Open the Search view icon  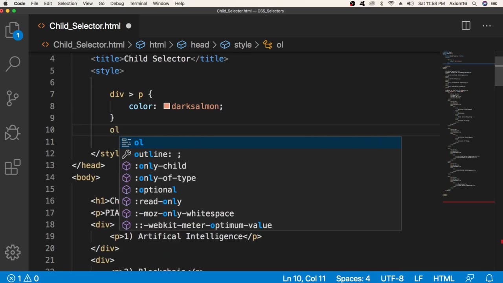coord(13,64)
